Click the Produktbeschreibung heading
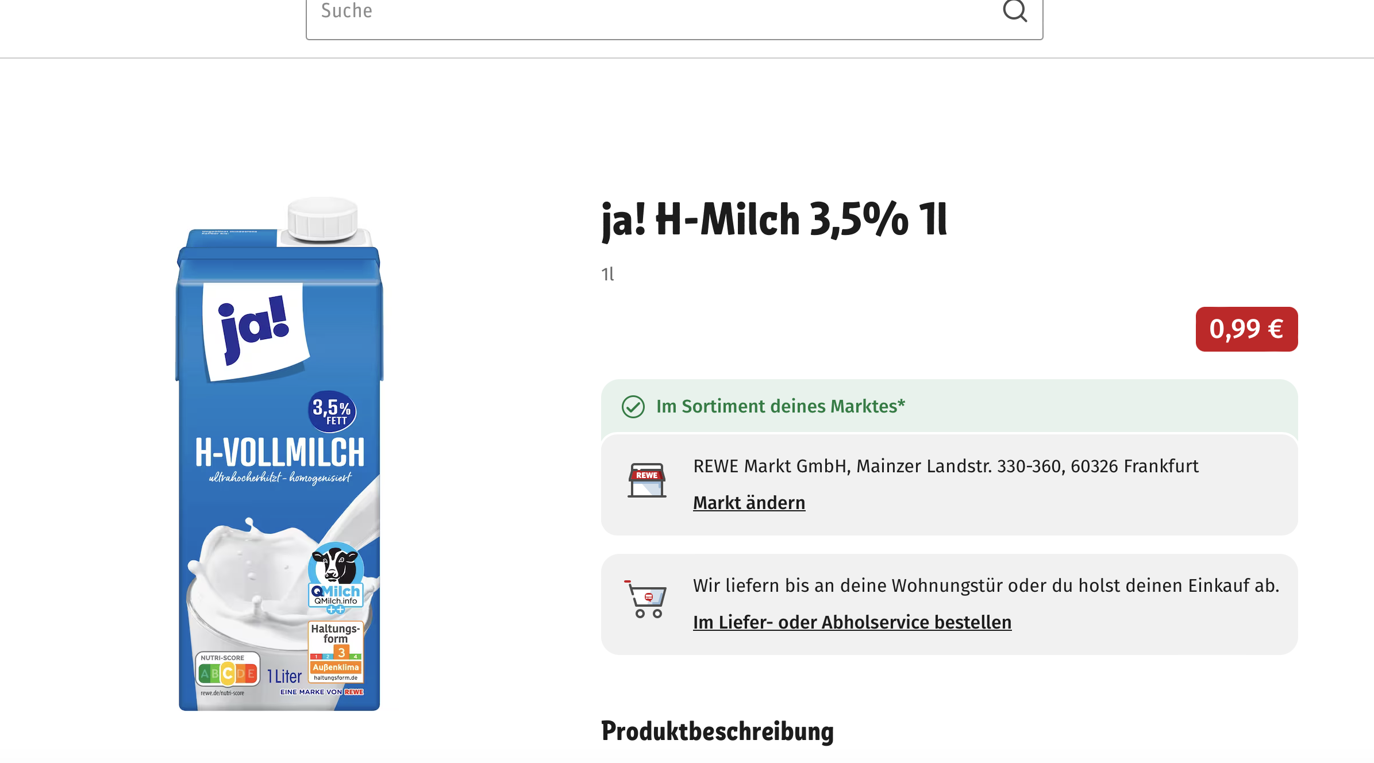This screenshot has width=1374, height=763. coord(717,731)
